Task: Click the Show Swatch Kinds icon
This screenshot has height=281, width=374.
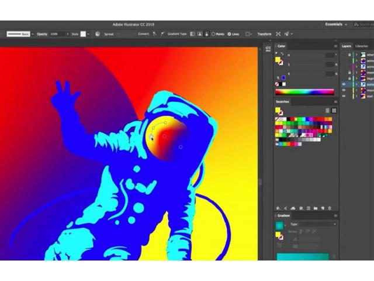Action: 302,208
